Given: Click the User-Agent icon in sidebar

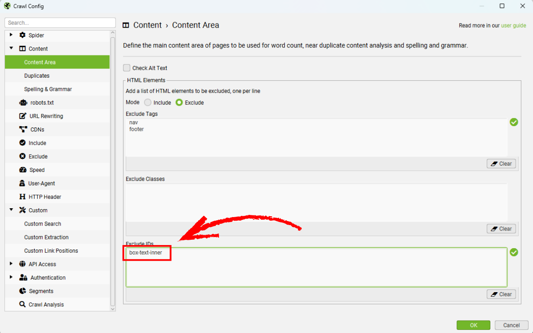Looking at the screenshot, I should (23, 183).
